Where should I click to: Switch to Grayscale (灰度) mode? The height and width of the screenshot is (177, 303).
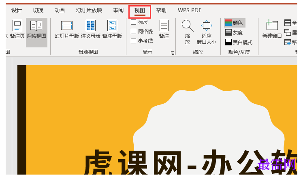(x=234, y=32)
